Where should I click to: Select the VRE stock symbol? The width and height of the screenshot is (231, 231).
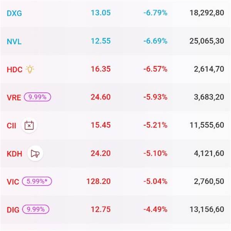coord(14,97)
